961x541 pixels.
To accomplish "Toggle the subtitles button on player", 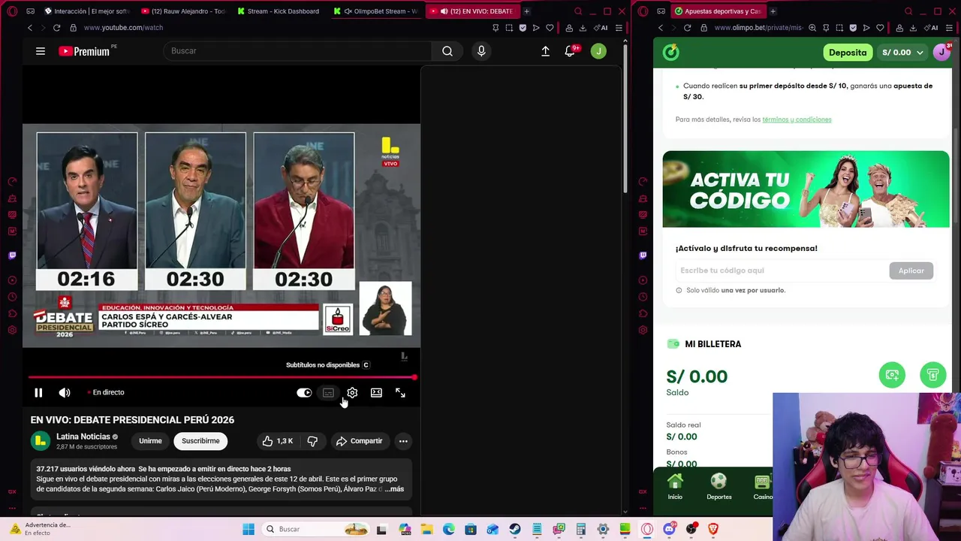I will [328, 392].
